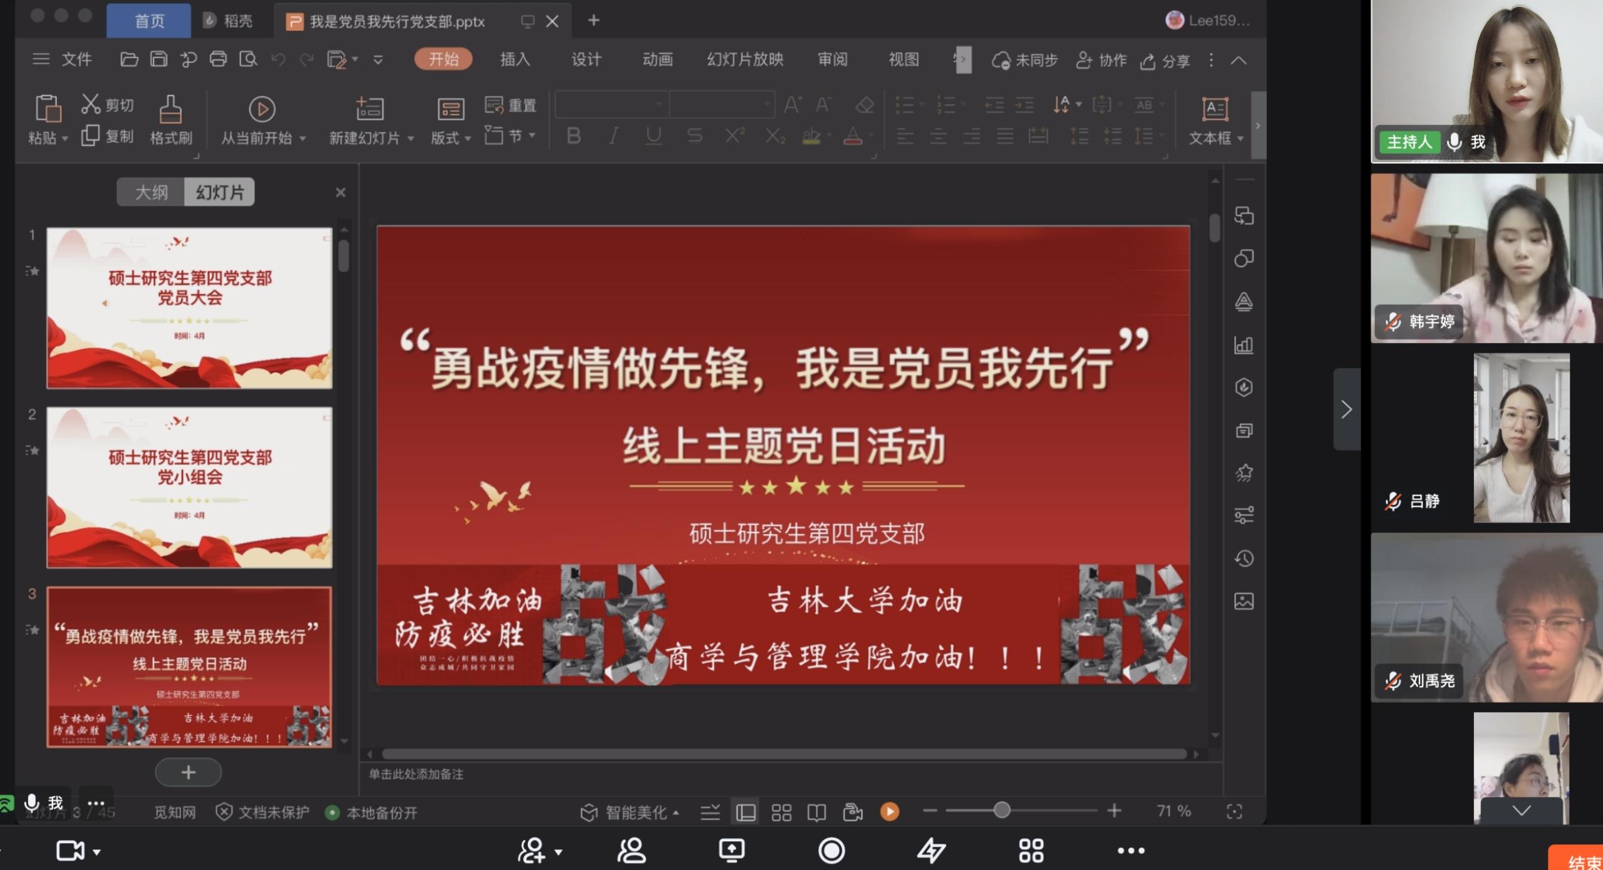Toggle local backup (本地备份开) indicator
Viewport: 1603px width, 870px height.
372,812
